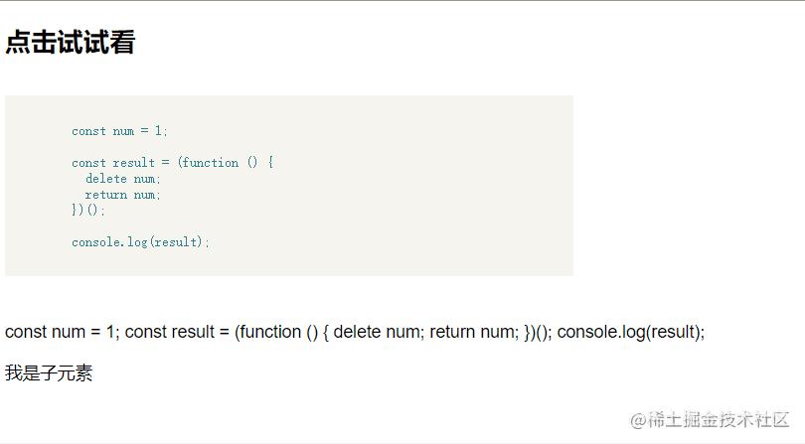Click the word 'function' in the code block
The height and width of the screenshot is (444, 805).
pyautogui.click(x=211, y=163)
